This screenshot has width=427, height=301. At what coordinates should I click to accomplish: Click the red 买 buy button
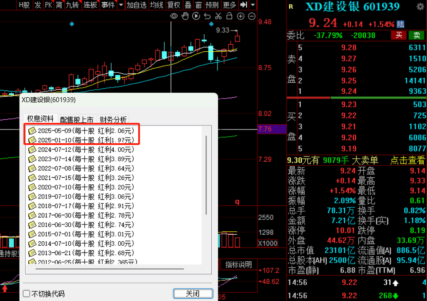[x=399, y=35]
